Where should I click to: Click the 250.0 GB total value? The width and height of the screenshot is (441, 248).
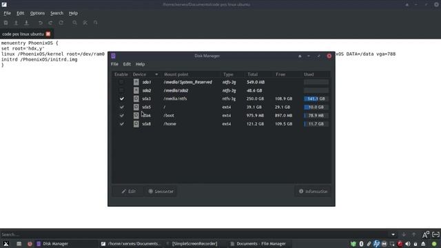[255, 99]
